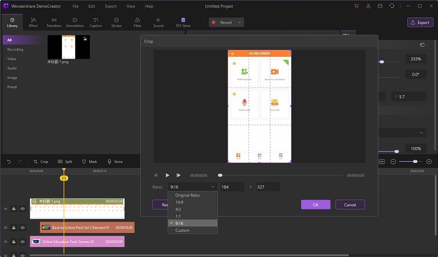The width and height of the screenshot is (438, 257).
Task: Click the reset properties arrow icon
Action: tap(422, 45)
